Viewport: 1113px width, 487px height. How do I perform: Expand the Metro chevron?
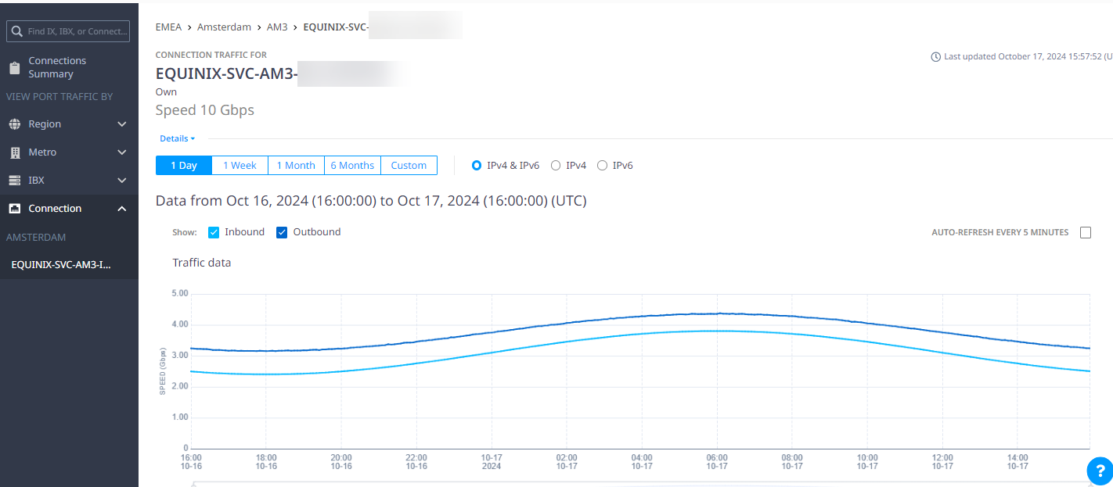tap(122, 152)
